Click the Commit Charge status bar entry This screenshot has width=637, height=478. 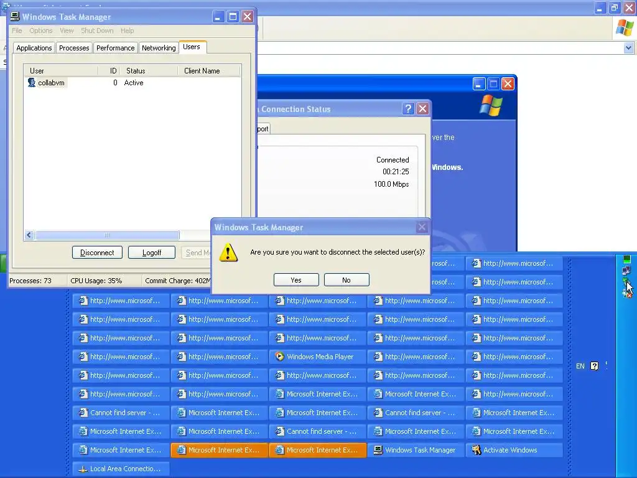[177, 281]
